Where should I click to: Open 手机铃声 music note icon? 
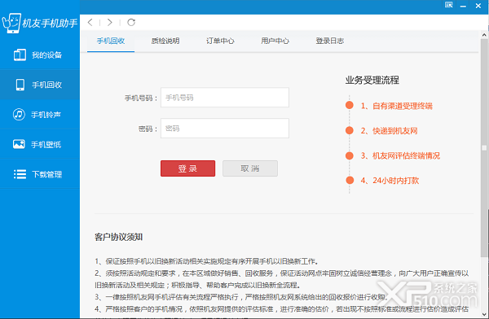[x=19, y=114]
